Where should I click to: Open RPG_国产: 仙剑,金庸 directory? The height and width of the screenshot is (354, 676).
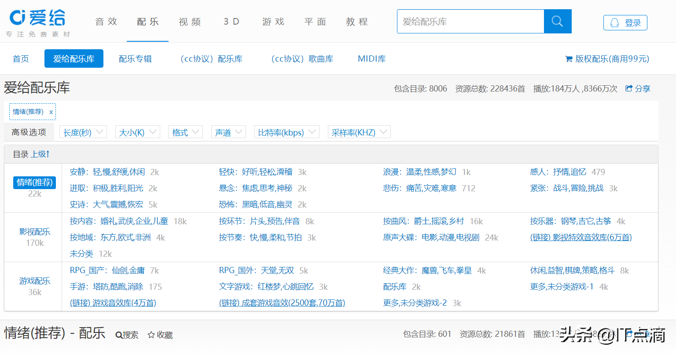pyautogui.click(x=107, y=270)
